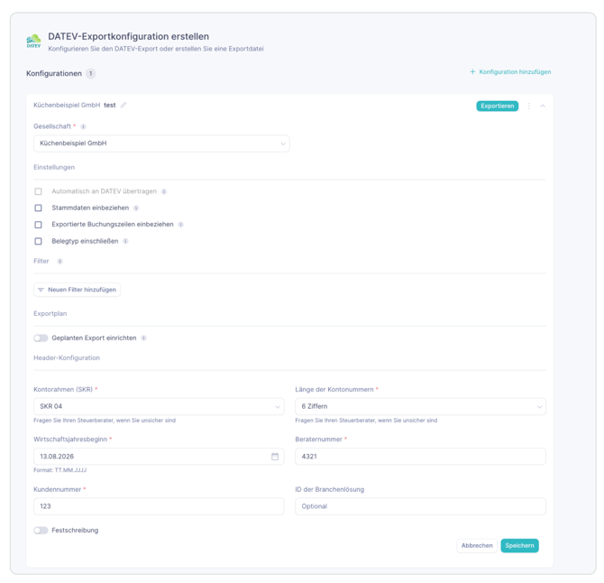The image size is (604, 583).
Task: Click Konfiguration hinzufügen link
Action: click(x=510, y=72)
